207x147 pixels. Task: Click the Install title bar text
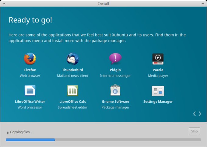click(103, 4)
